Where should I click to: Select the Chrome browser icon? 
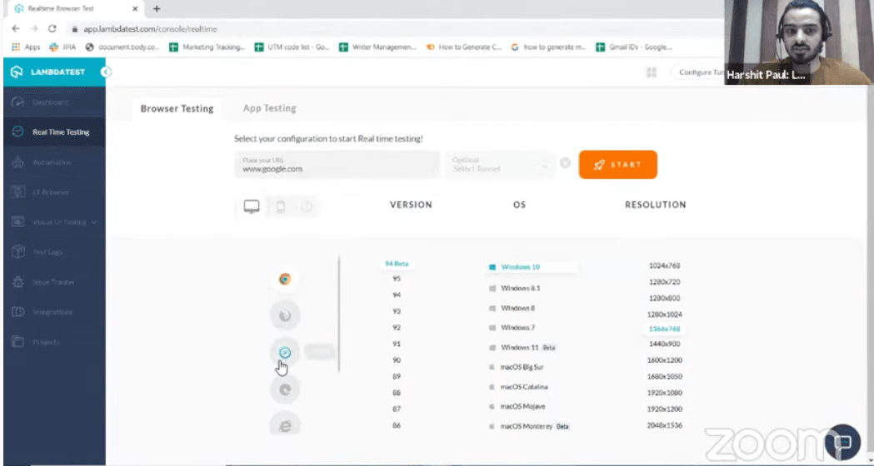[x=285, y=280]
